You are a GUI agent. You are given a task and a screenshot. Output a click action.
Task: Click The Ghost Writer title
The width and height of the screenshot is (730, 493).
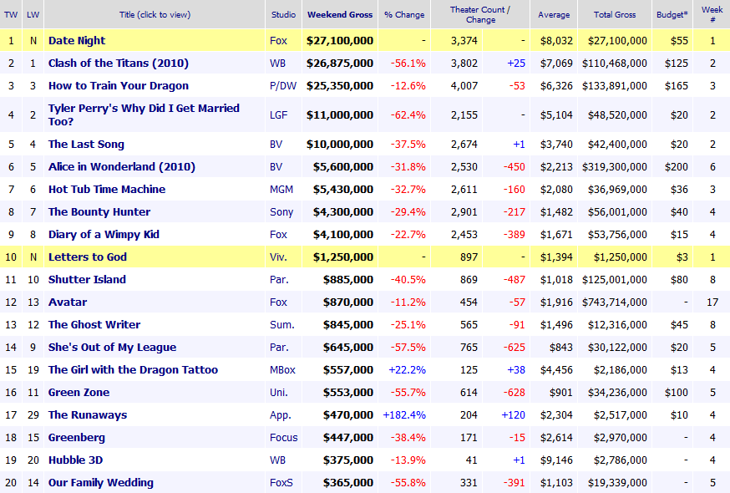click(x=94, y=325)
